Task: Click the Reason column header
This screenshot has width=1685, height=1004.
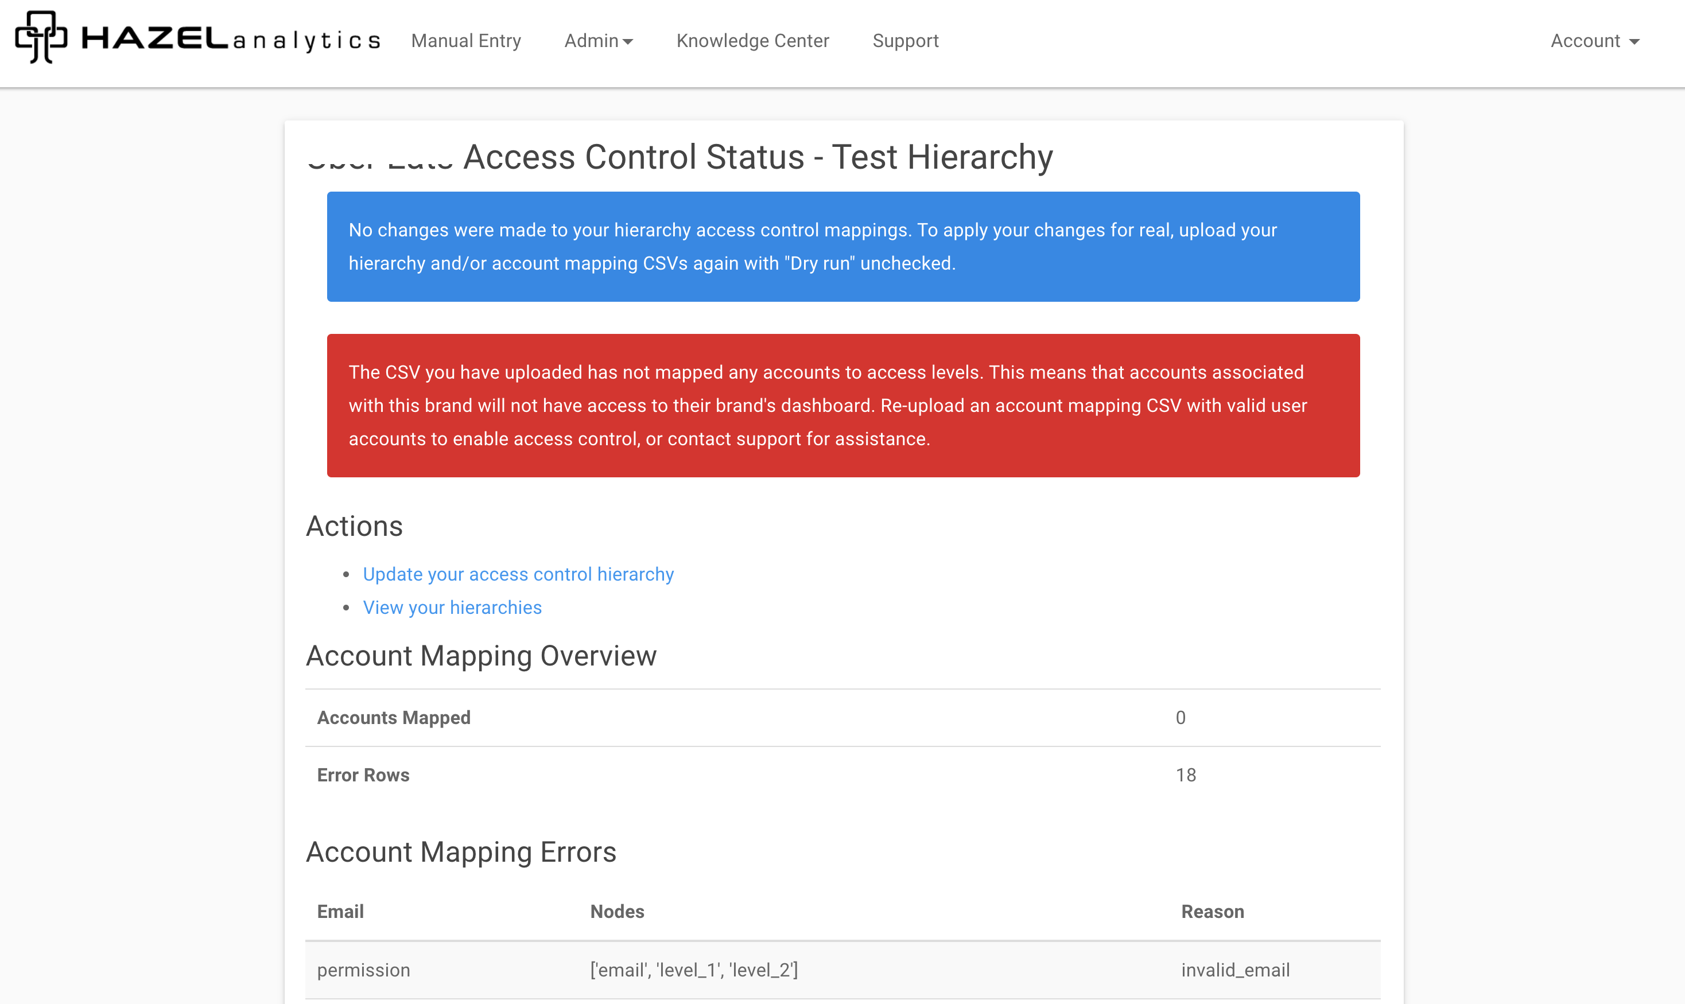Action: (x=1213, y=911)
